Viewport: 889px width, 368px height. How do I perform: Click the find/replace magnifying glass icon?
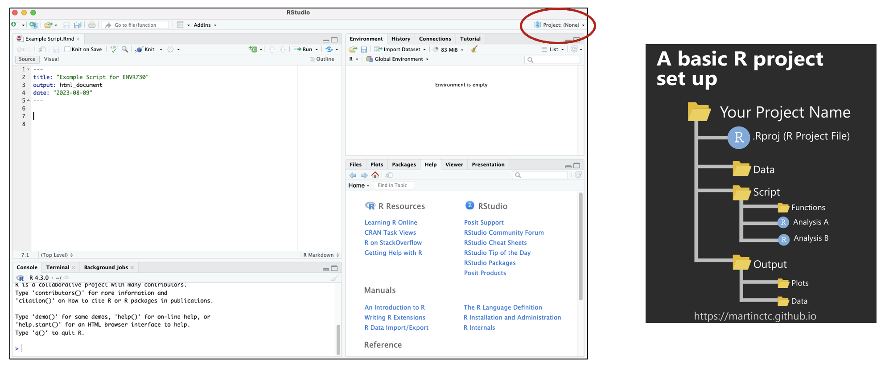click(125, 49)
